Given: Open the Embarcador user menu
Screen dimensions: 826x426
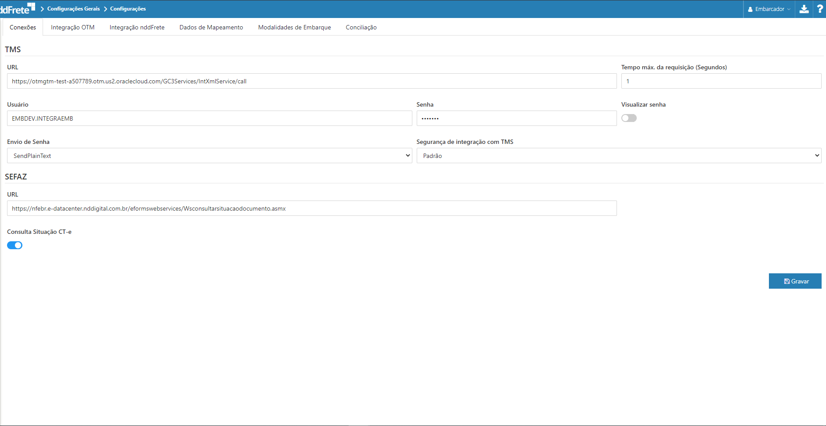Looking at the screenshot, I should 769,9.
